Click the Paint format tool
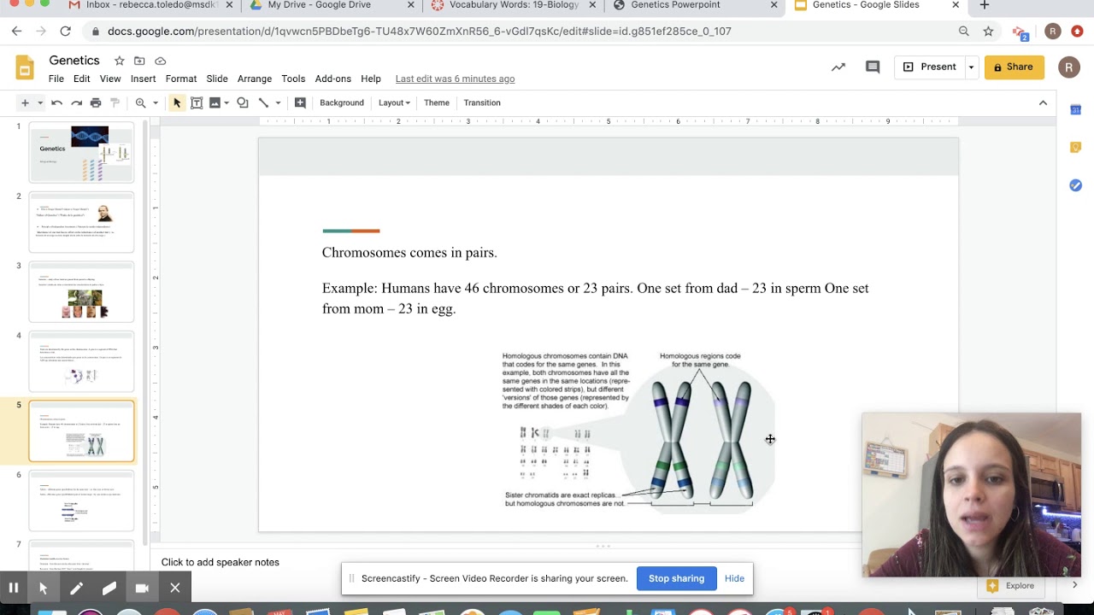Screen dimensions: 1094x615 (115, 102)
